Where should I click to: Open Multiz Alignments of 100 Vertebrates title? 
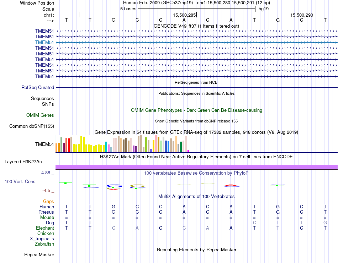(196, 196)
